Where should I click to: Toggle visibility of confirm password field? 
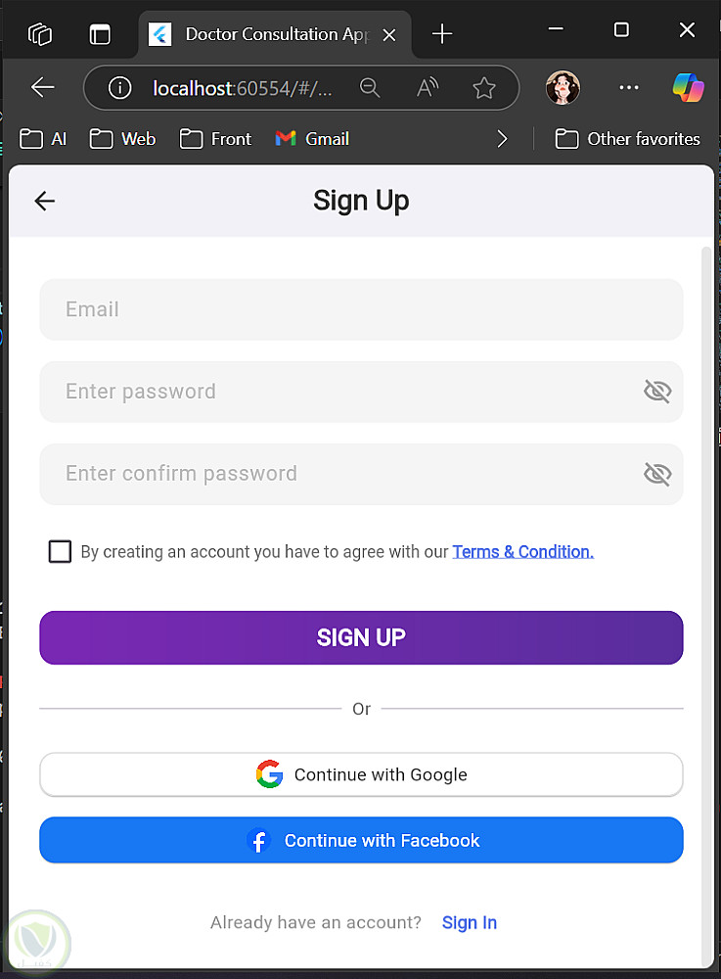pyautogui.click(x=657, y=474)
